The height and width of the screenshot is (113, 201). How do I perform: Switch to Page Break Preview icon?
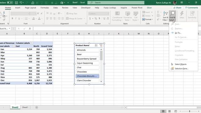pos(176,111)
